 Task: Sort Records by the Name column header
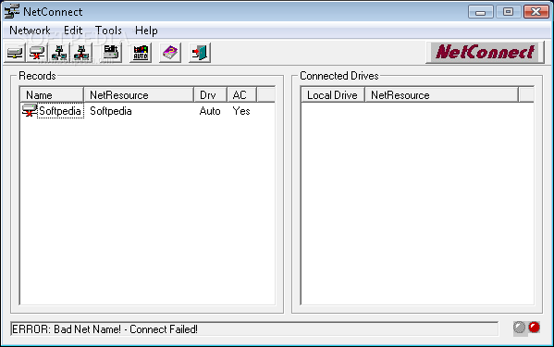tap(52, 95)
